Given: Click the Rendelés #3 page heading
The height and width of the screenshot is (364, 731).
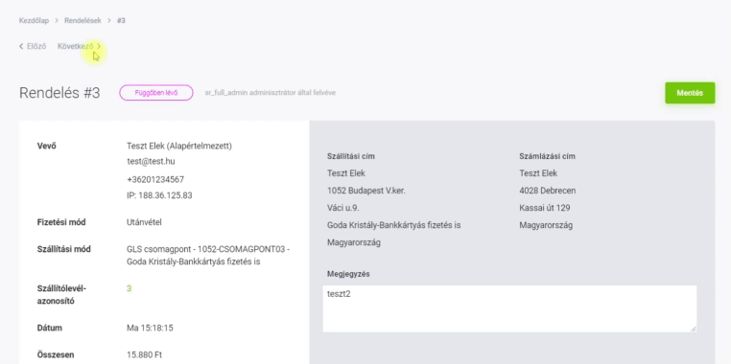Looking at the screenshot, I should pyautogui.click(x=59, y=93).
